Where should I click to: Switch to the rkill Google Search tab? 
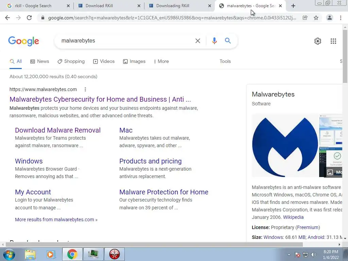click(33, 6)
